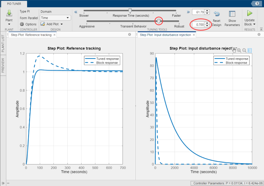Viewport: 264px width, 186px height.
Task: Click the Controller Parameters status readout
Action: pyautogui.click(x=227, y=183)
